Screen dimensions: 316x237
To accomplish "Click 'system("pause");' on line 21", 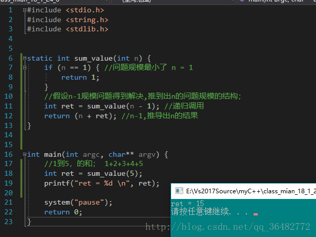I will click(x=78, y=203).
